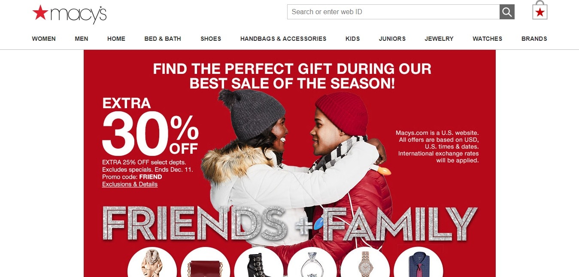The height and width of the screenshot is (277, 579).
Task: Open the MEN menu
Action: click(x=82, y=39)
